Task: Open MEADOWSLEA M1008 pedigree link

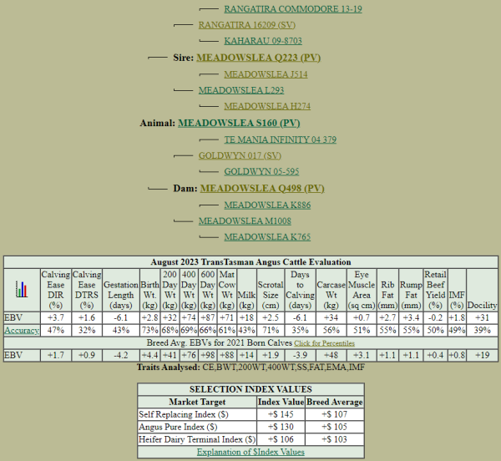Action: pyautogui.click(x=245, y=221)
